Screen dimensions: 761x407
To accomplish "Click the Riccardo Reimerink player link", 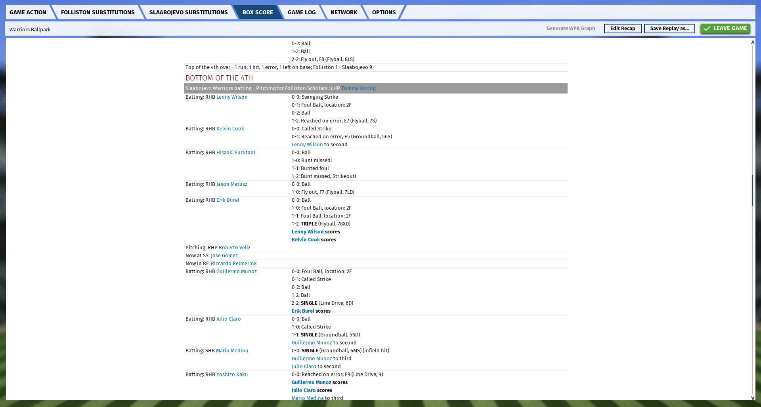I will pyautogui.click(x=233, y=264).
